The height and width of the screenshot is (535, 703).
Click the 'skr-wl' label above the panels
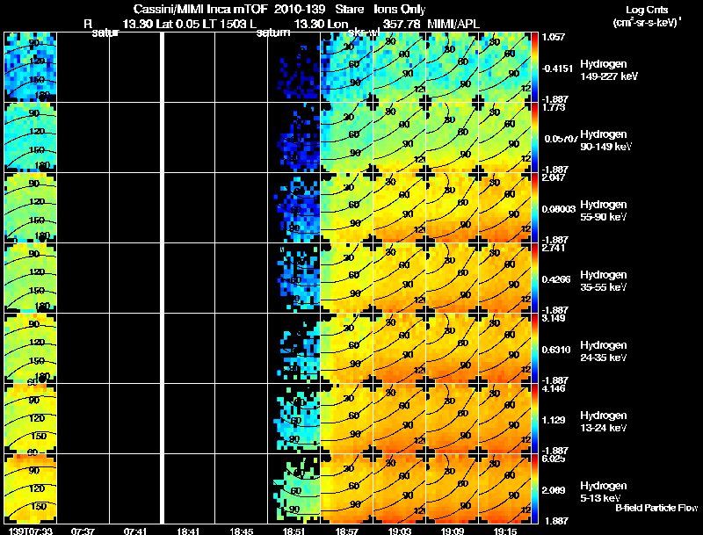coord(364,33)
